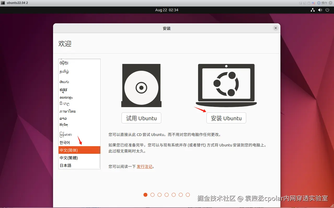Screen dimensions: 334x208
Task: Select 中文(繁體) in the language list
Action: point(79,158)
